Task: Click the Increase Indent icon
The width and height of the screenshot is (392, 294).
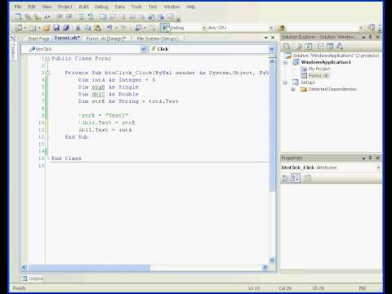Action: pos(69,17)
